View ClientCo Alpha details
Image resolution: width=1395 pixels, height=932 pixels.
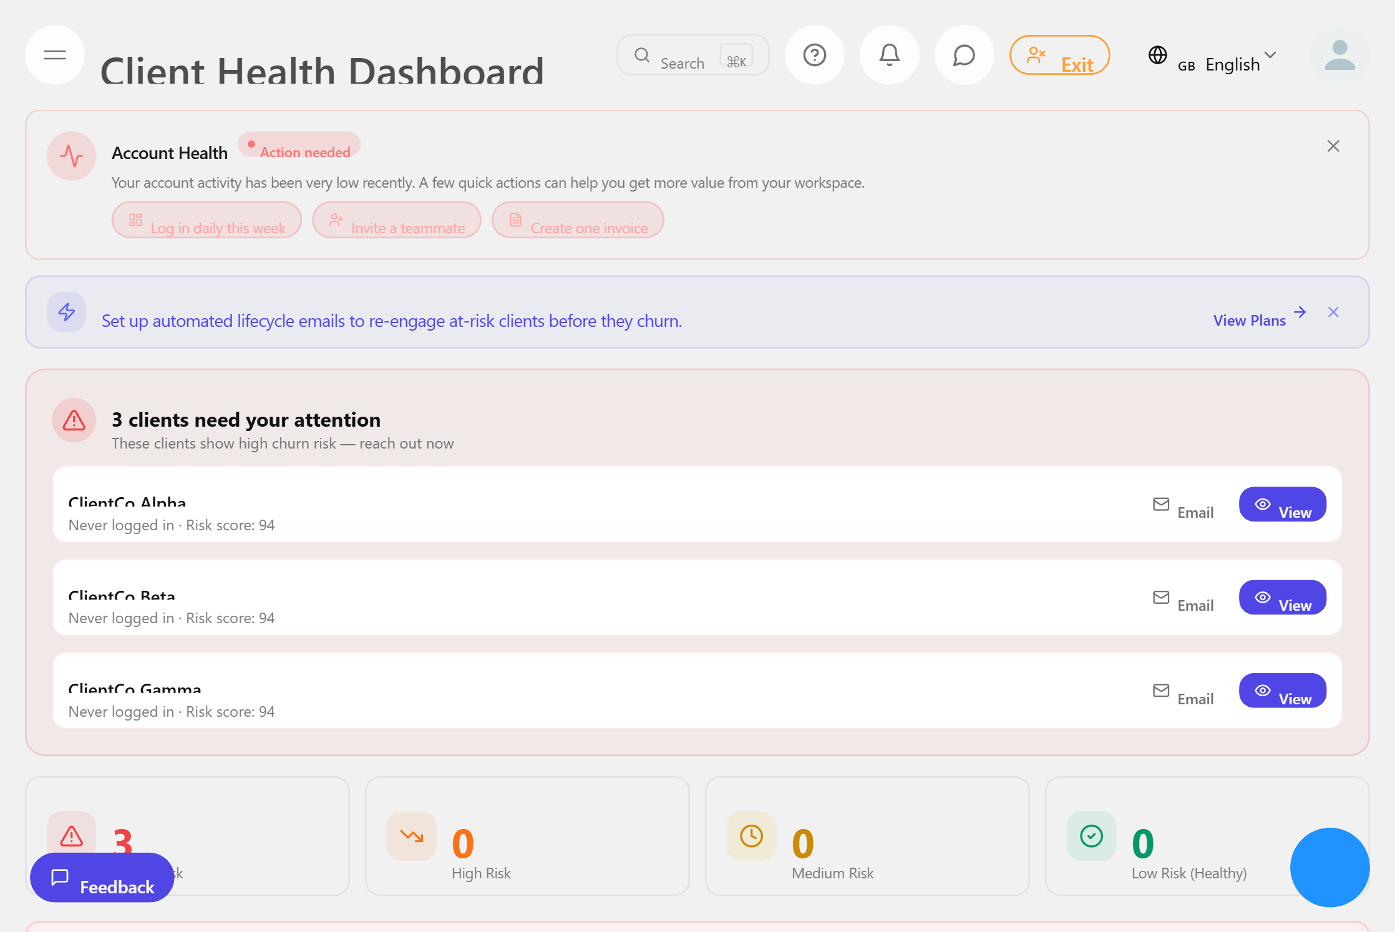click(x=1282, y=504)
